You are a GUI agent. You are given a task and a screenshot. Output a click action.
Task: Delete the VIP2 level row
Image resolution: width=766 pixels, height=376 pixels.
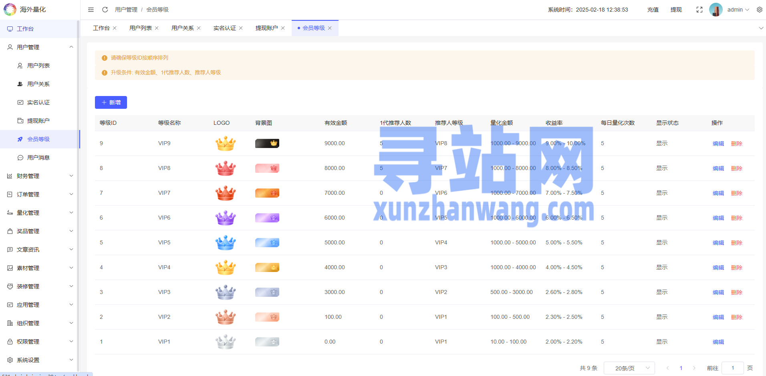click(737, 317)
